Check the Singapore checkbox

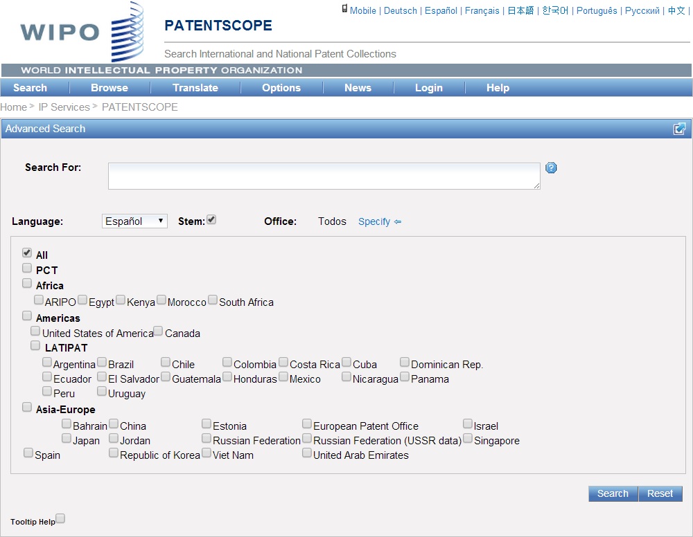click(468, 438)
